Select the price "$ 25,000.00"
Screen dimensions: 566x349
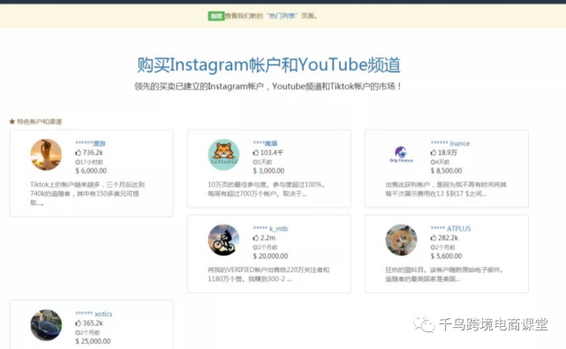[93, 341]
